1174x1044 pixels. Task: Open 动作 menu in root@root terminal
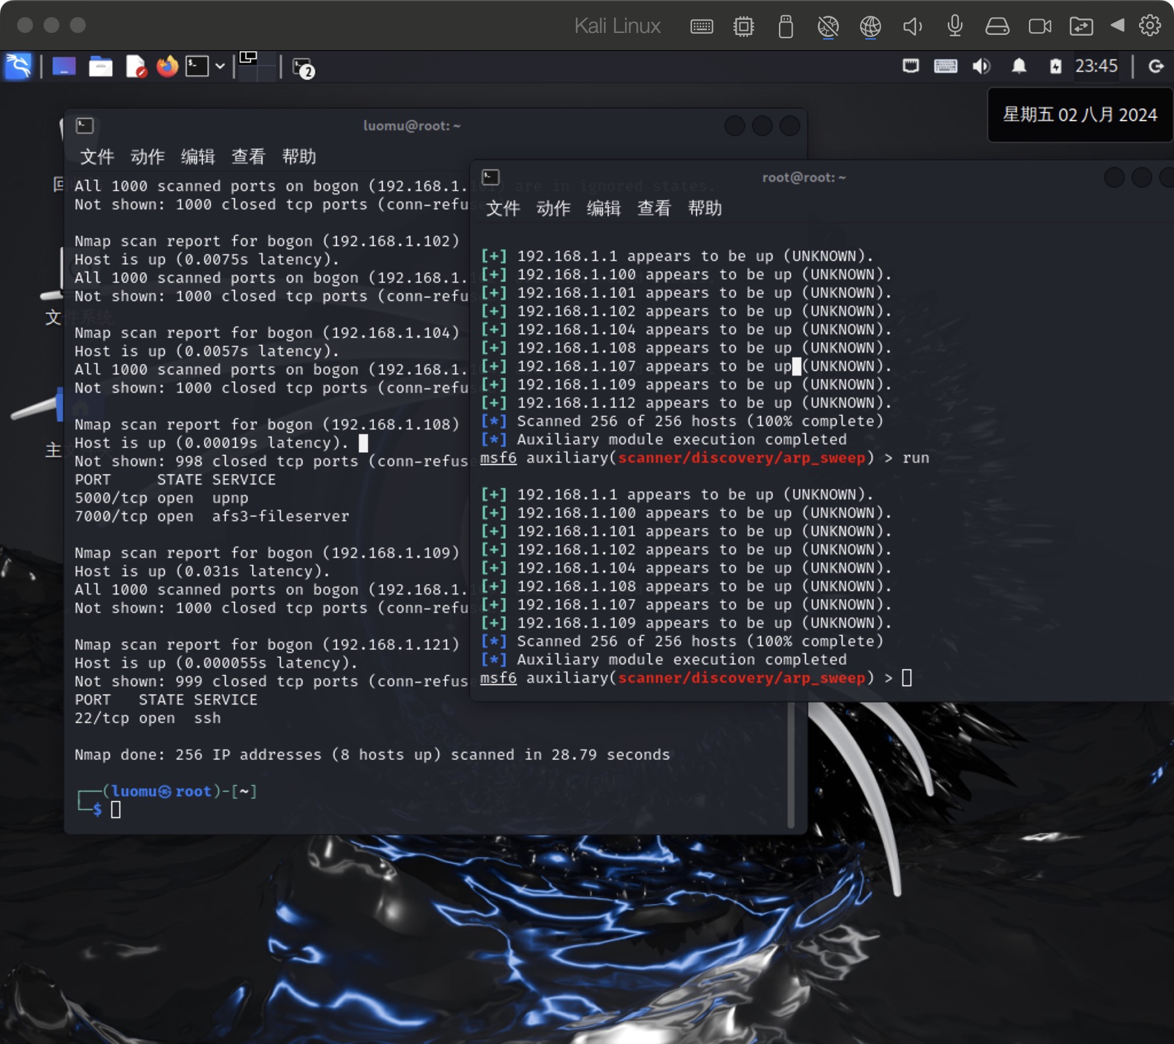click(x=553, y=209)
